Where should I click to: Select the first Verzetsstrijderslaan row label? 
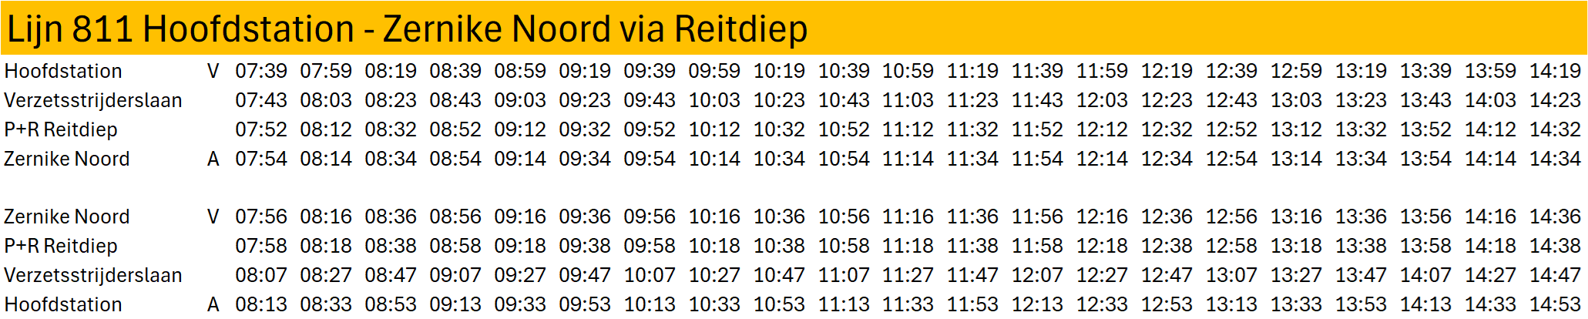coord(93,100)
